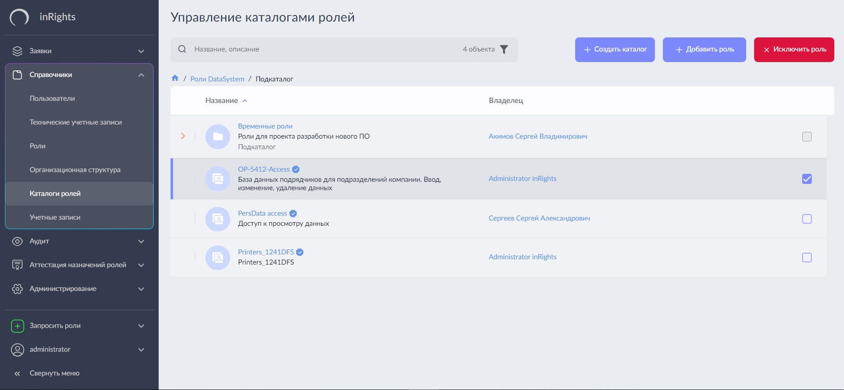Viewport: 844px width, 390px height.
Task: Check the PersData access row checkbox
Action: point(807,219)
